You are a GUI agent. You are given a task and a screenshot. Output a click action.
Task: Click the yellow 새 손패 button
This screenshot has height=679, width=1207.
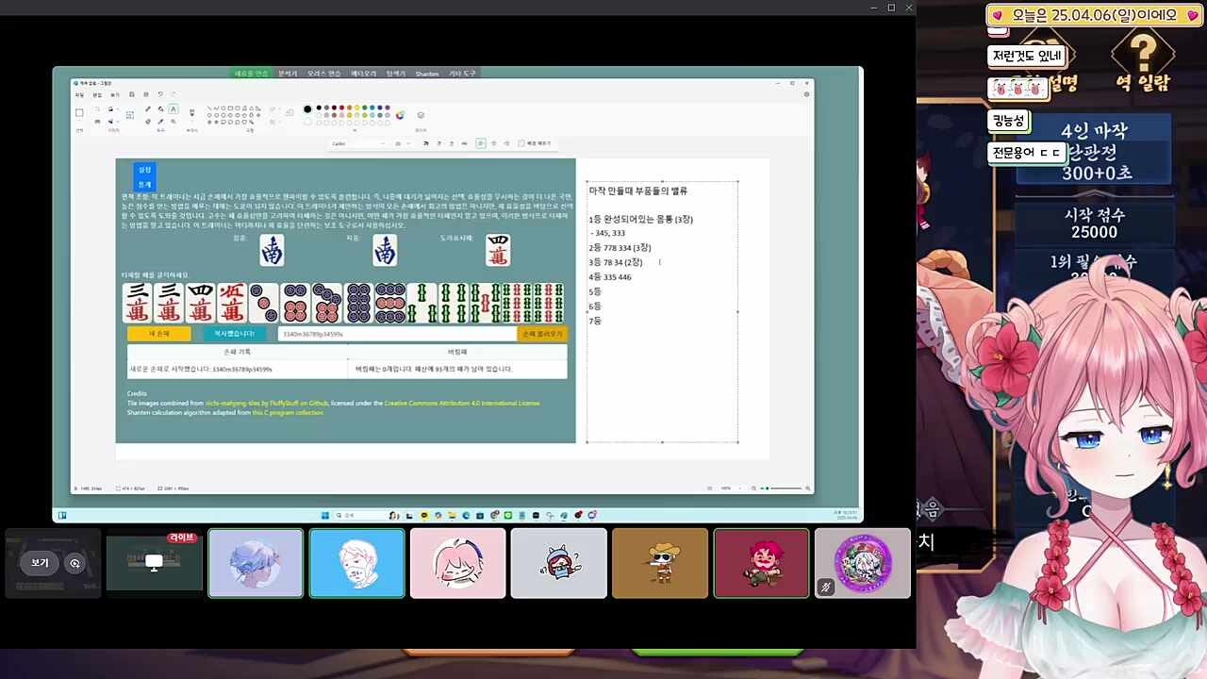159,334
